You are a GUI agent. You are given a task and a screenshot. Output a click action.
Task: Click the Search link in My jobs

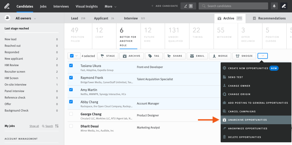[x=49, y=126]
